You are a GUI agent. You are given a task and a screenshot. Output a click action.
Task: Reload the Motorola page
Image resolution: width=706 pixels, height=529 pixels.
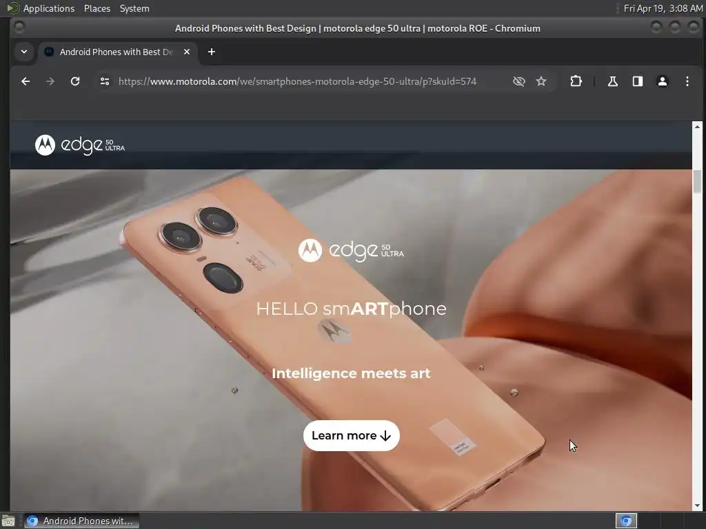tap(75, 81)
